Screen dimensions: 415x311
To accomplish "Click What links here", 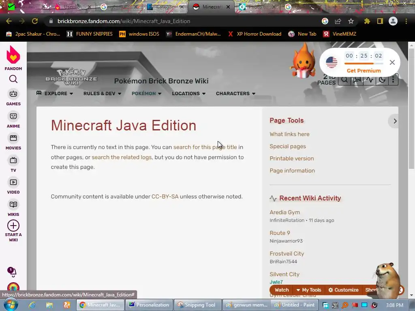I will pos(289,134).
